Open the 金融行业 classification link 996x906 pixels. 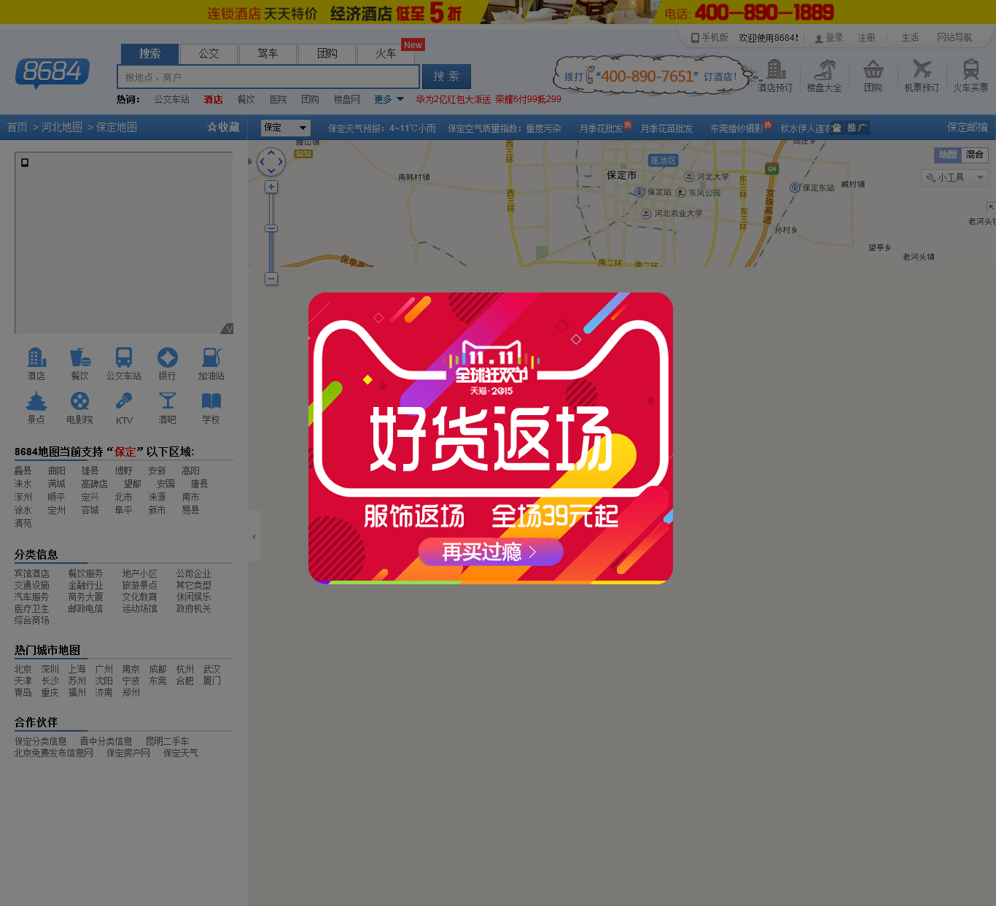click(x=86, y=586)
